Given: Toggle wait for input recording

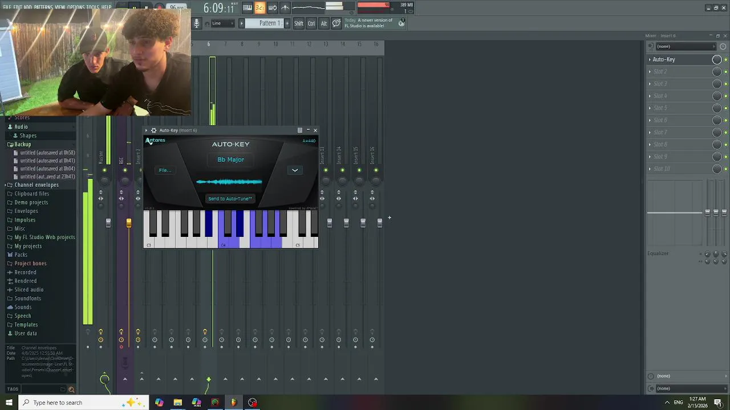Looking at the screenshot, I should click(x=273, y=7).
